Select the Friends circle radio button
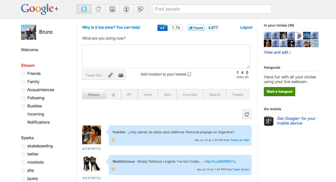 (x=23, y=74)
